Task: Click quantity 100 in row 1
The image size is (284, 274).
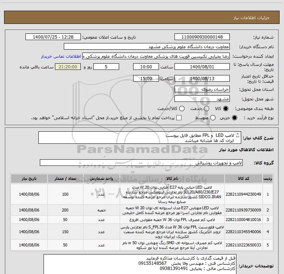Action: pyautogui.click(x=65, y=194)
